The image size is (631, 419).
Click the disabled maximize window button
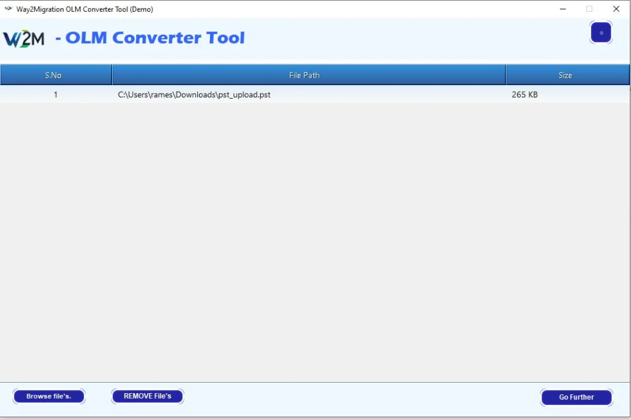click(x=589, y=9)
